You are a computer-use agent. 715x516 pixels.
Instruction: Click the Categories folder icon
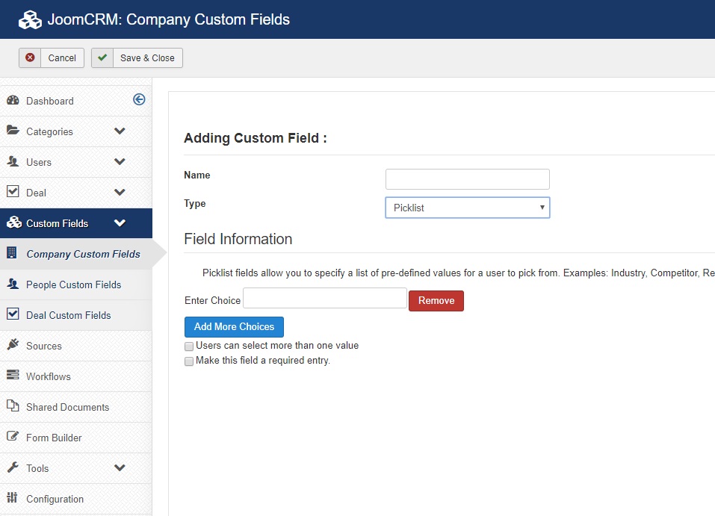click(x=13, y=131)
